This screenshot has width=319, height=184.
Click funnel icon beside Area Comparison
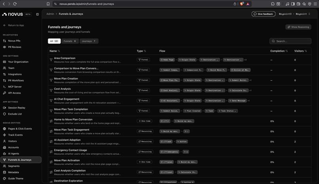(51, 60)
